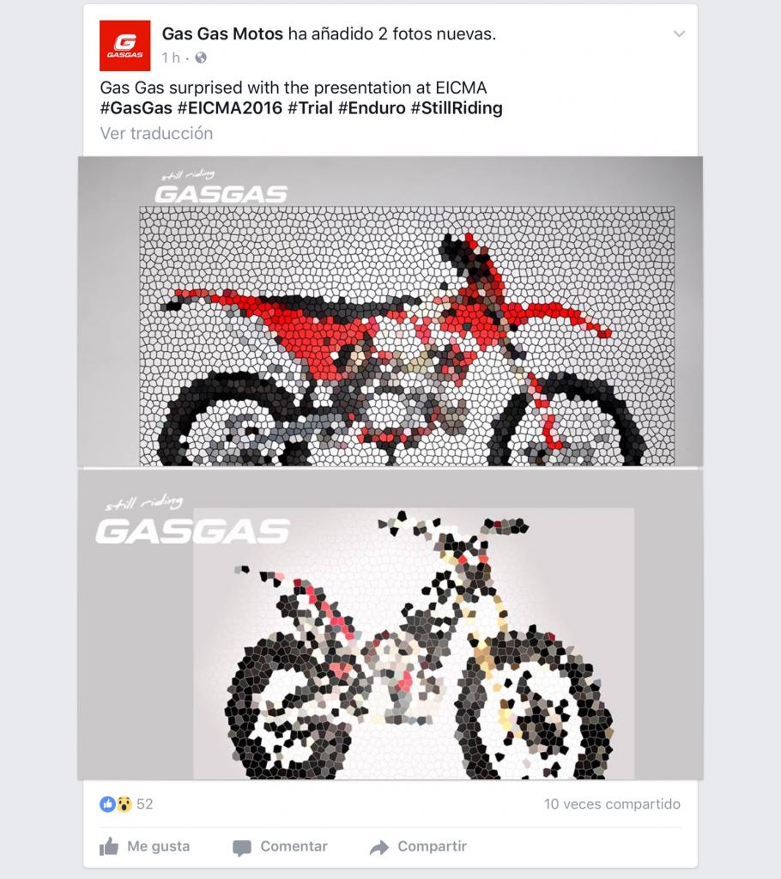Open the #Enduro hashtag
The image size is (781, 879).
click(371, 107)
